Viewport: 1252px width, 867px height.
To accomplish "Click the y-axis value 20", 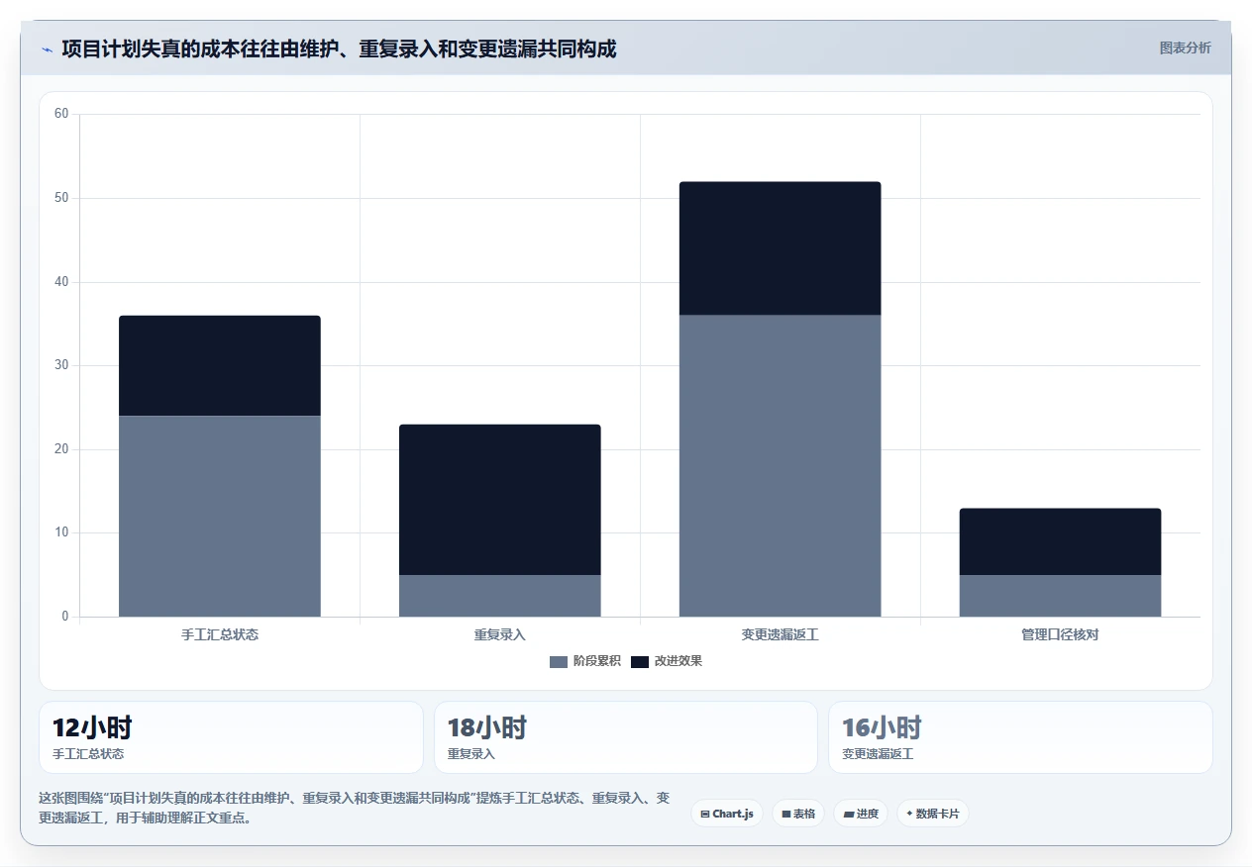I will tap(61, 449).
